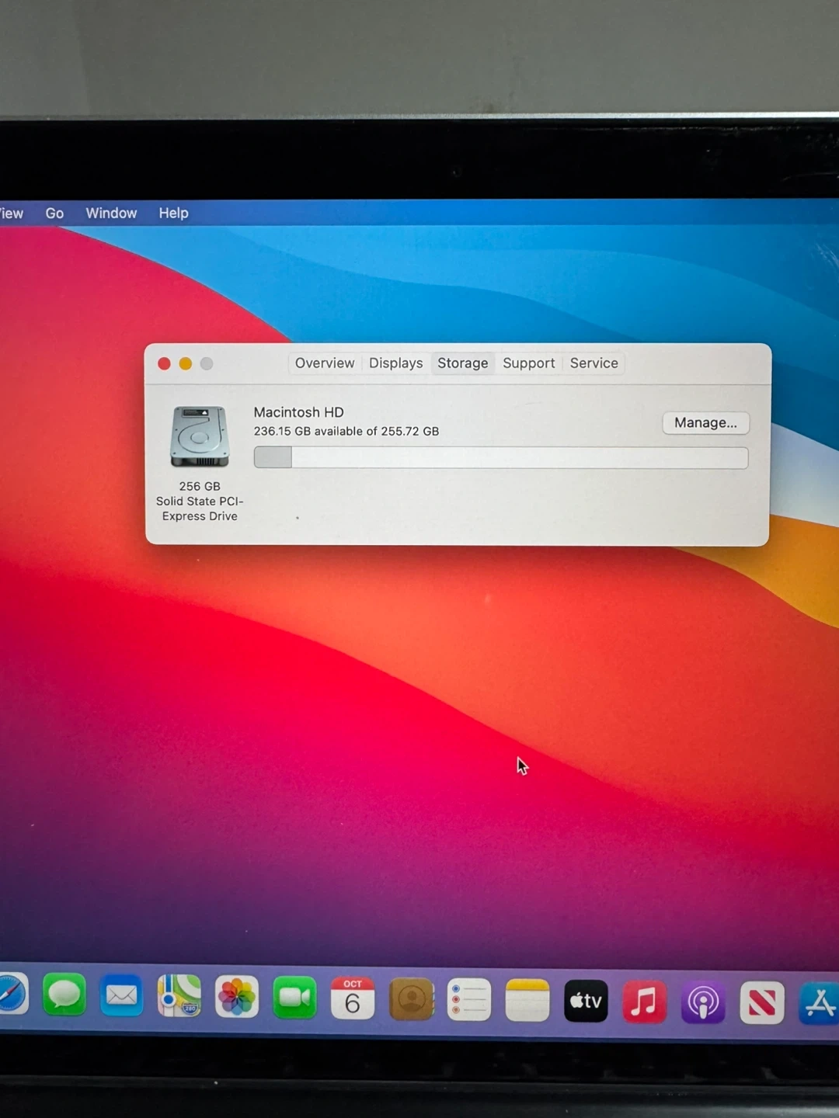Open the Go menu

(54, 214)
